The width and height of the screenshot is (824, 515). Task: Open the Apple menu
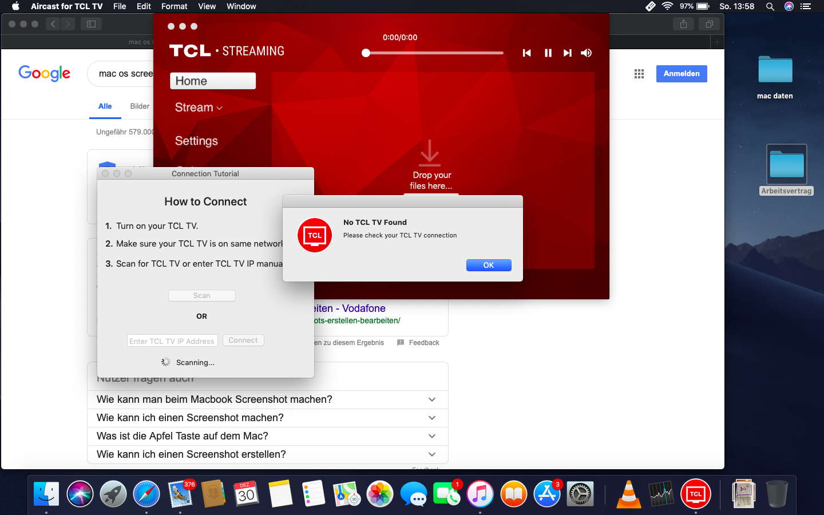click(16, 6)
